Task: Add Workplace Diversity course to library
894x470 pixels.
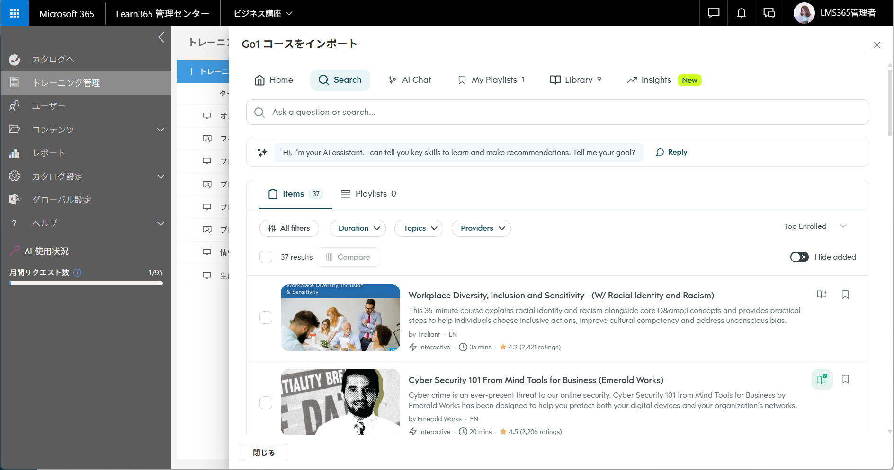Action: (x=822, y=295)
